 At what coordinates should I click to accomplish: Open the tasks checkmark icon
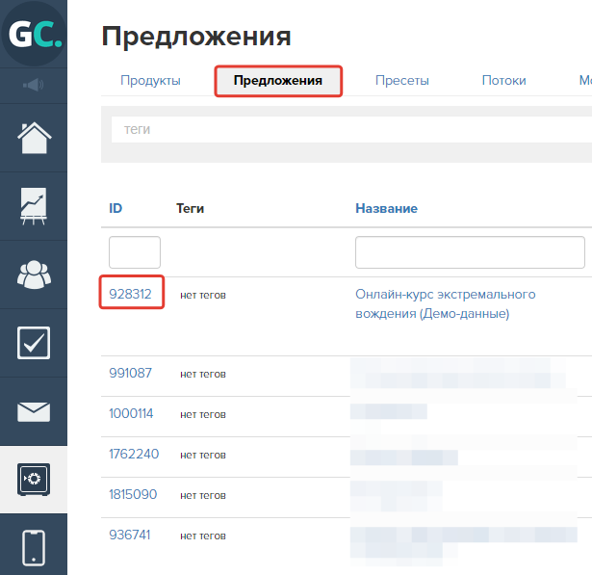(34, 343)
